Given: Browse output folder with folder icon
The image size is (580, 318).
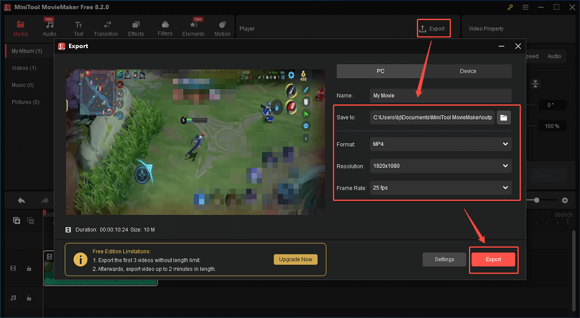Looking at the screenshot, I should pos(504,118).
